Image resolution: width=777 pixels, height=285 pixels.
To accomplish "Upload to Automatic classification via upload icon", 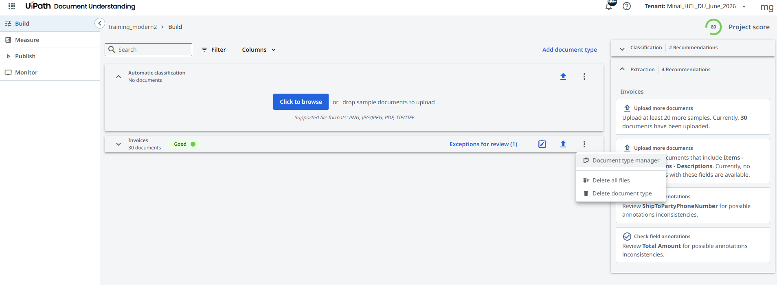I will click(563, 77).
